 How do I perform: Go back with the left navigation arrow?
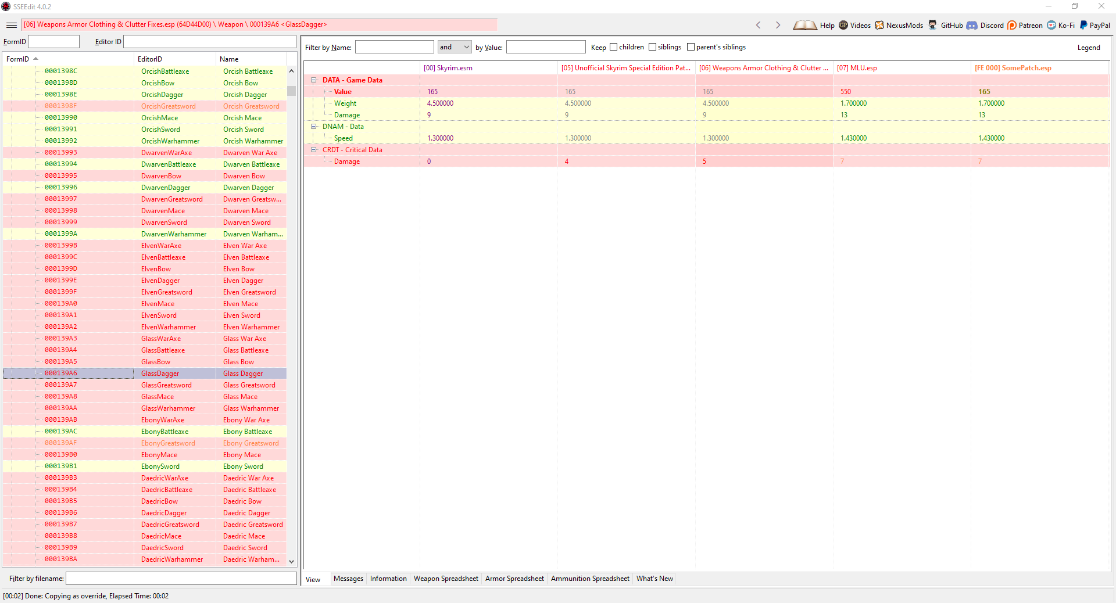point(758,25)
